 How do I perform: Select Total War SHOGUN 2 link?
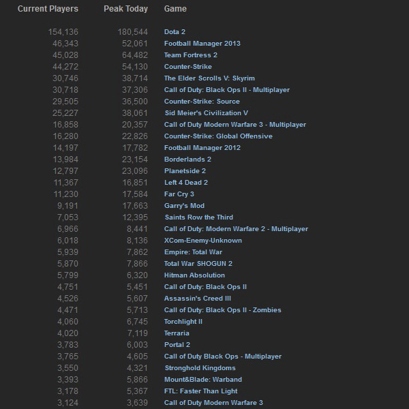[198, 263]
